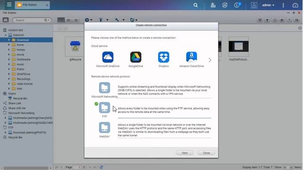The height and width of the screenshot is (170, 303).
Task: Select the WebDAV protocol icon
Action: (105, 127)
